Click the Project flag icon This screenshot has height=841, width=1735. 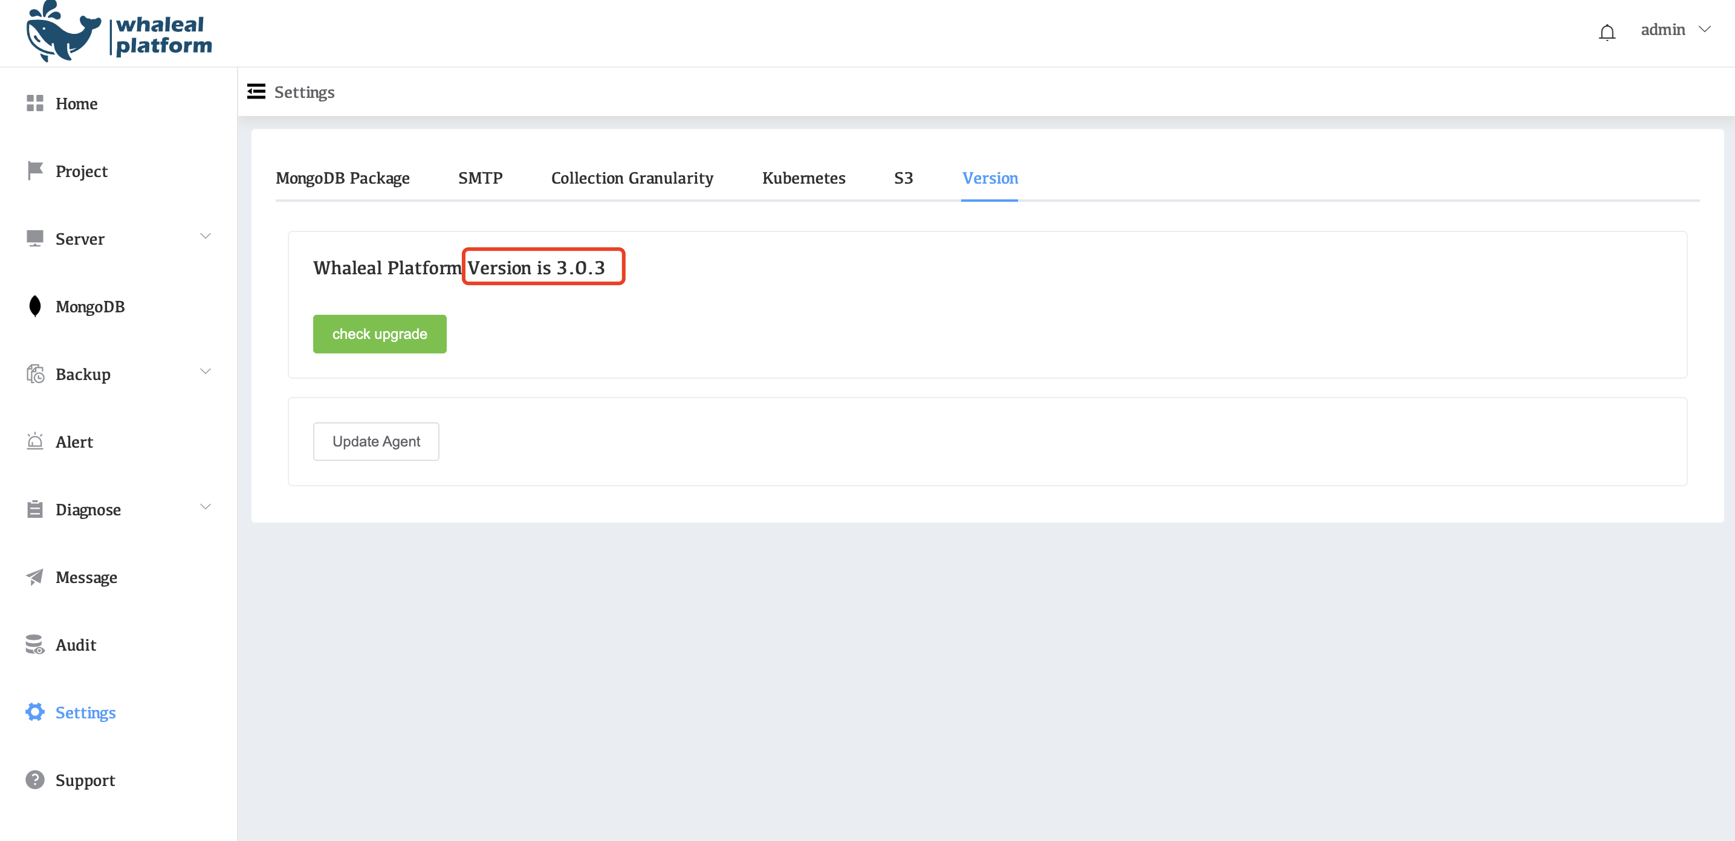[x=35, y=170]
